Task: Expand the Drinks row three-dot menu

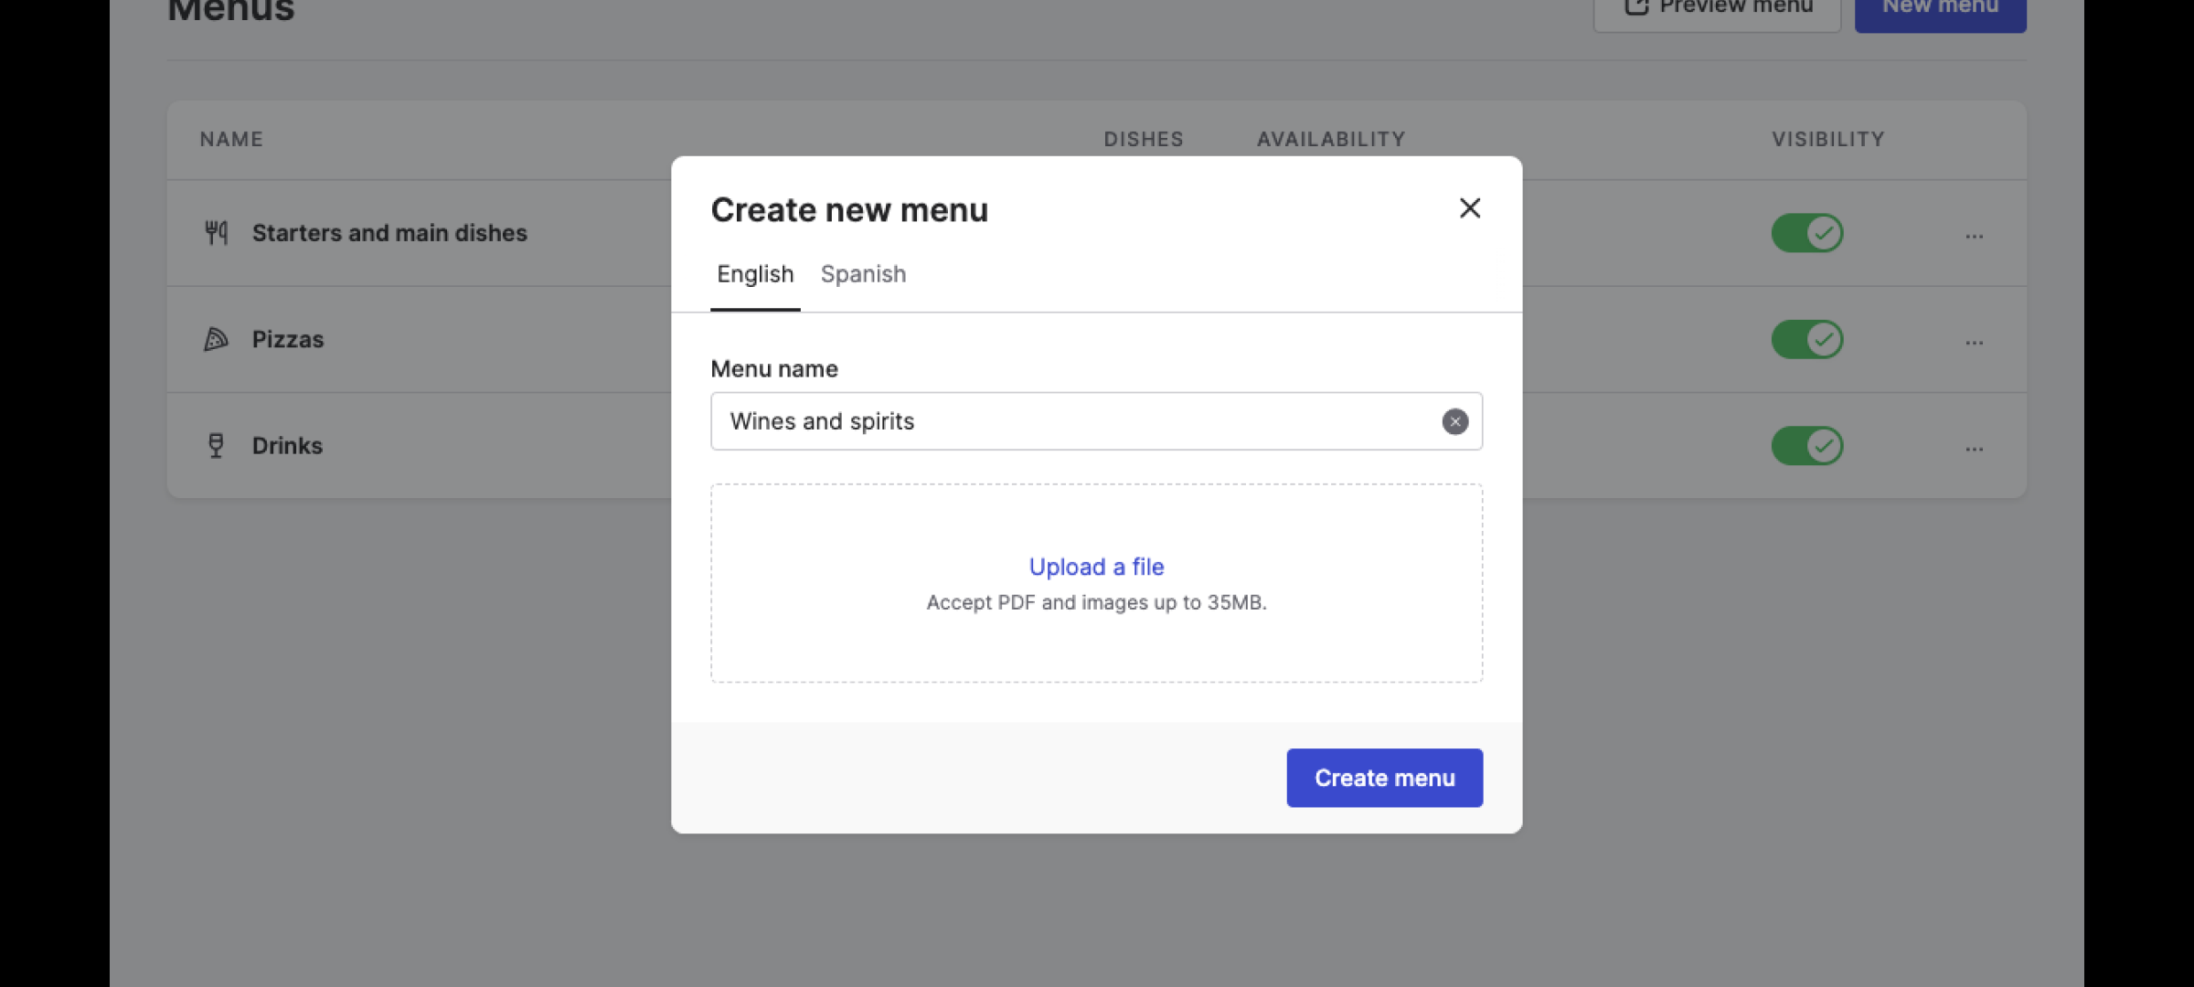Action: click(1974, 449)
